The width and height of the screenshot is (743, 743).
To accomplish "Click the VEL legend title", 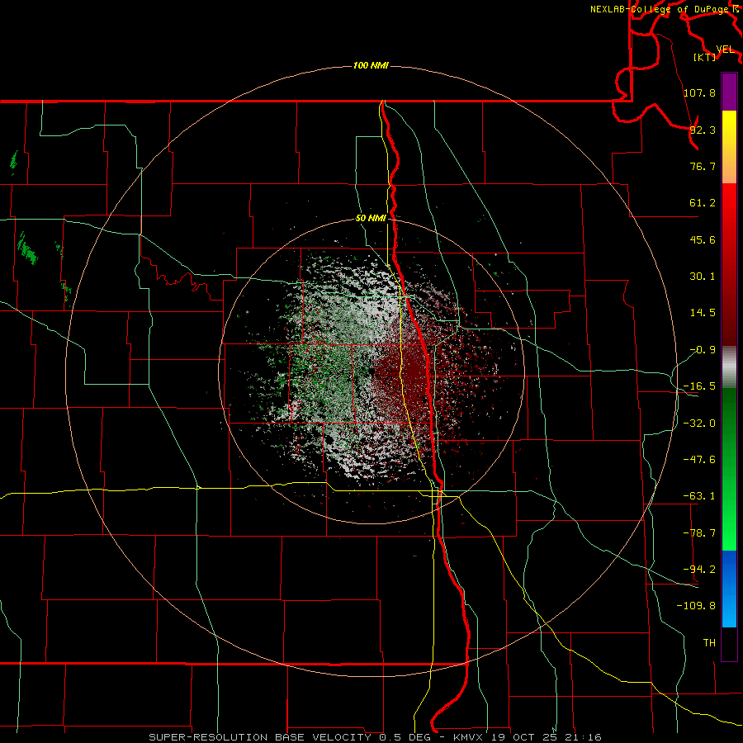I will [725, 50].
